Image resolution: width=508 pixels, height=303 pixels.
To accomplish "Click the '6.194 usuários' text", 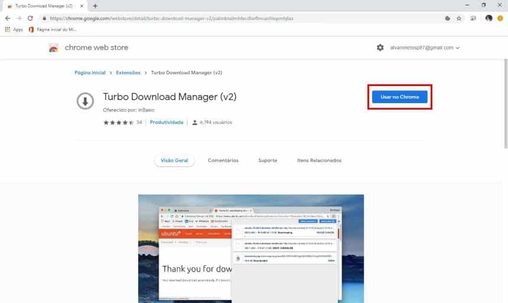I will click(x=216, y=122).
